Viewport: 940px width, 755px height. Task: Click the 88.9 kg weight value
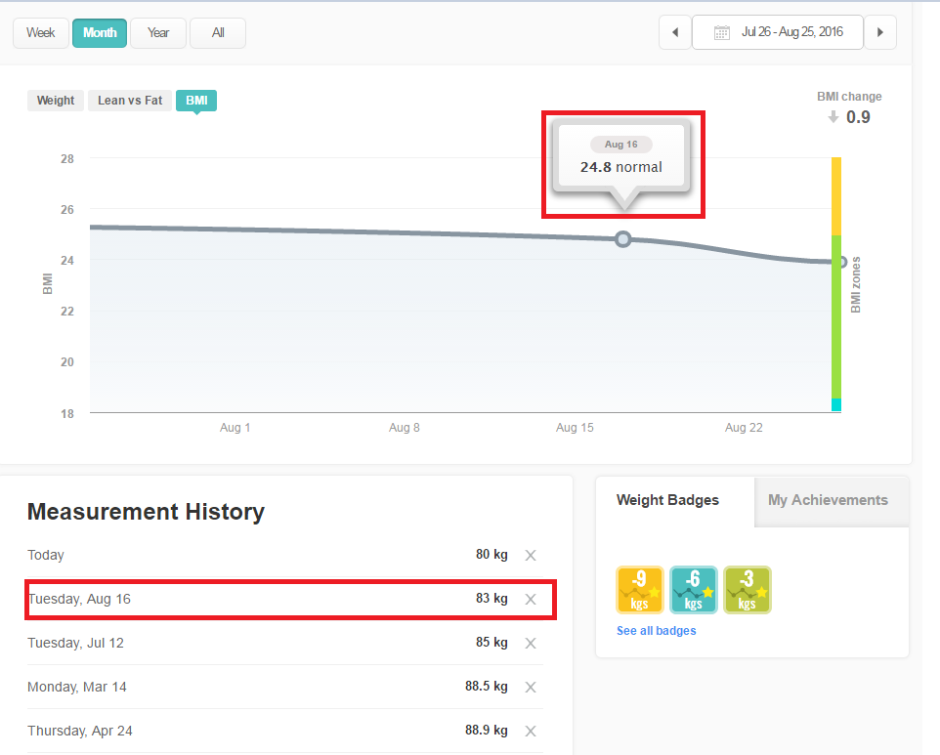pyautogui.click(x=487, y=731)
